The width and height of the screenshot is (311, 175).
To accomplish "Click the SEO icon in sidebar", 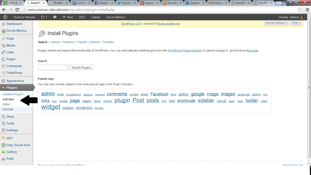I will coord(3,138).
